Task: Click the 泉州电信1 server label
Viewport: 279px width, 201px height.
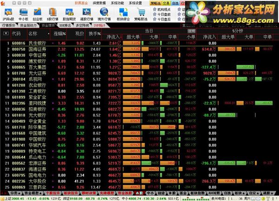Action: pyautogui.click(x=219, y=199)
